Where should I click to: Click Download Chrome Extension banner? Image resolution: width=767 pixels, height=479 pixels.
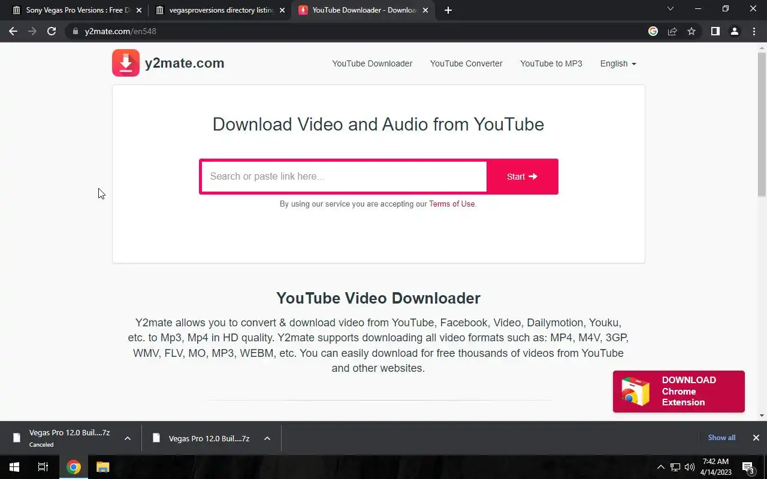678,392
